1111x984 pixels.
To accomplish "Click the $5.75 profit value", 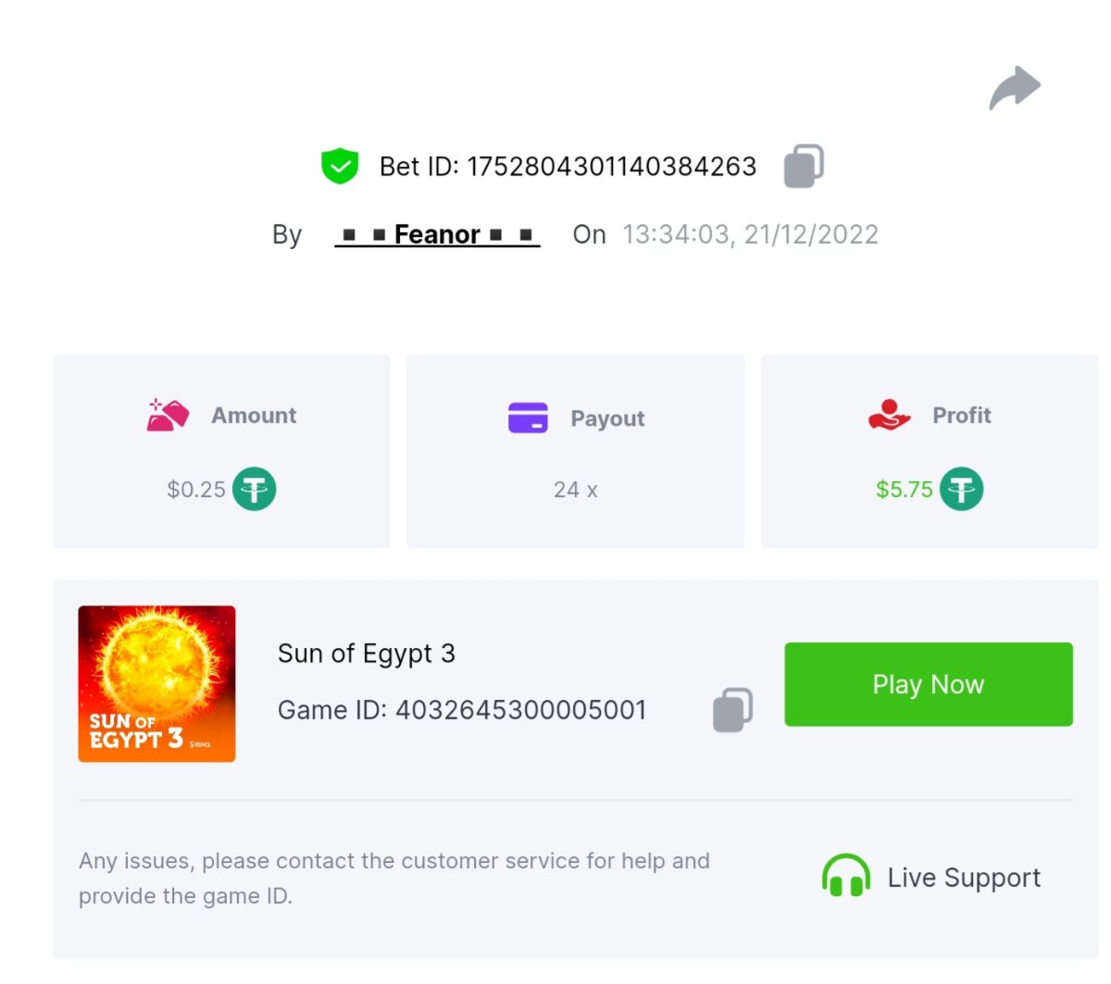I will point(904,489).
